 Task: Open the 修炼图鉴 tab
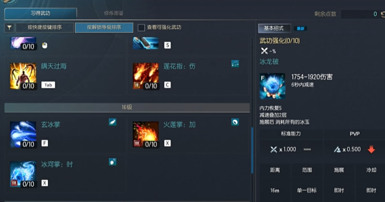114,13
